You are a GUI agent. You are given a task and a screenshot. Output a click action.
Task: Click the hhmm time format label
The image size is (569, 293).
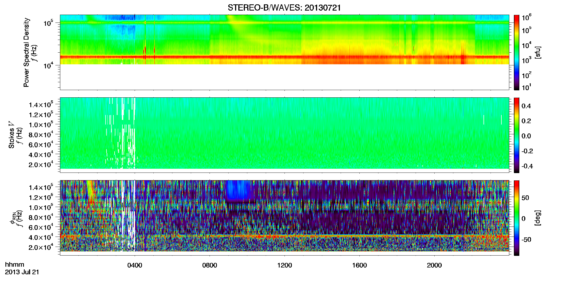tap(15, 265)
